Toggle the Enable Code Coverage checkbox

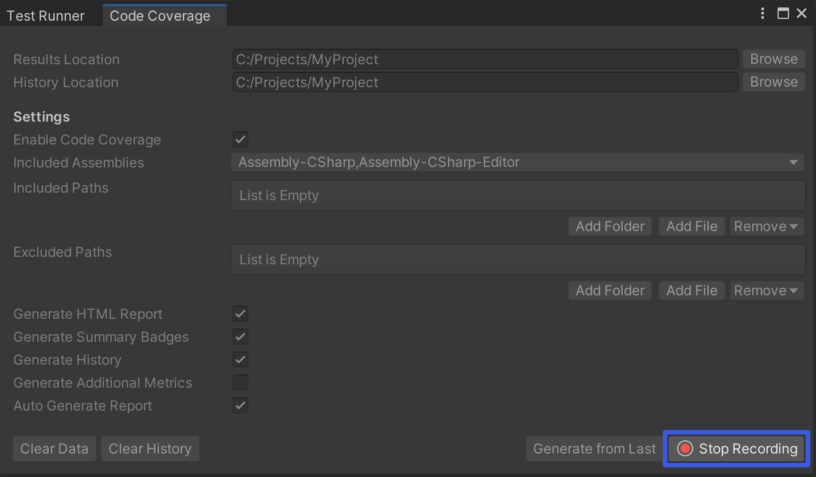point(240,139)
